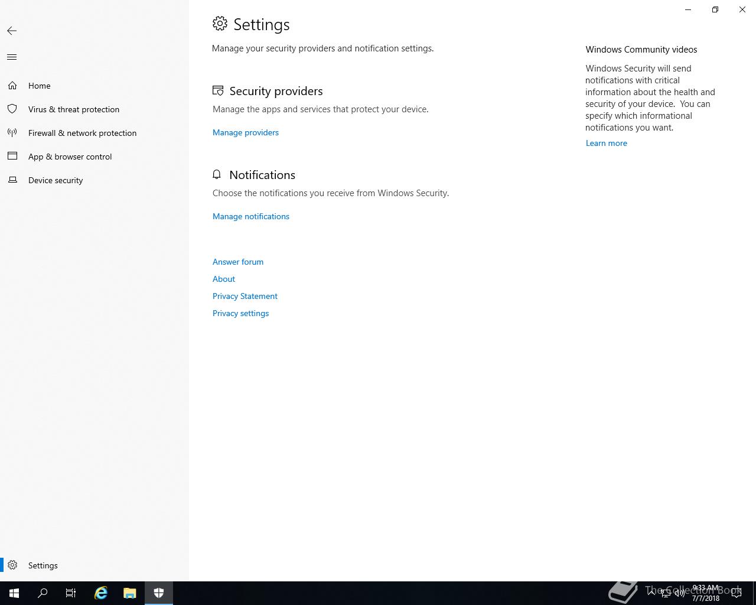Select the Device security laptop icon
Screen dimensions: 756x605
(x=12, y=180)
